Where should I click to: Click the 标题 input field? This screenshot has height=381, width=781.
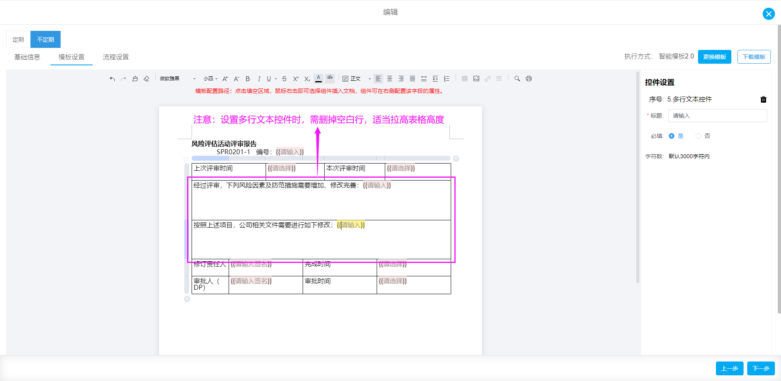(x=718, y=116)
